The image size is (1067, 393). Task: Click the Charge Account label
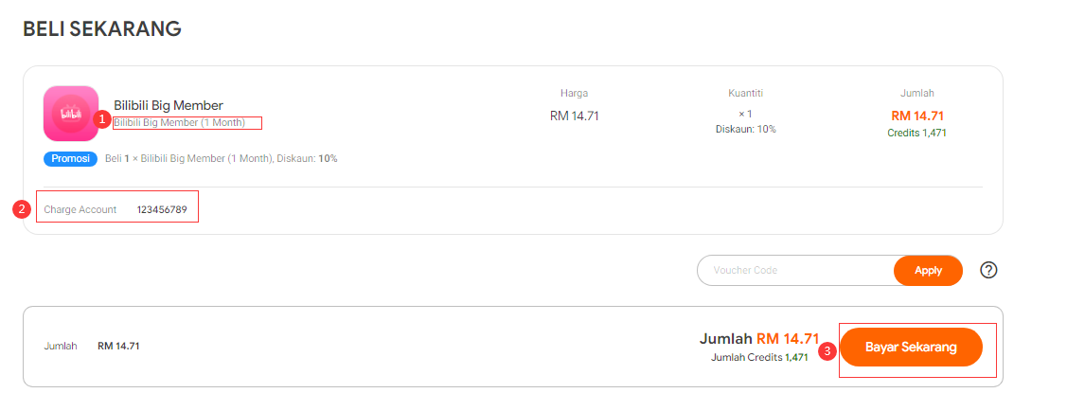pyautogui.click(x=80, y=210)
